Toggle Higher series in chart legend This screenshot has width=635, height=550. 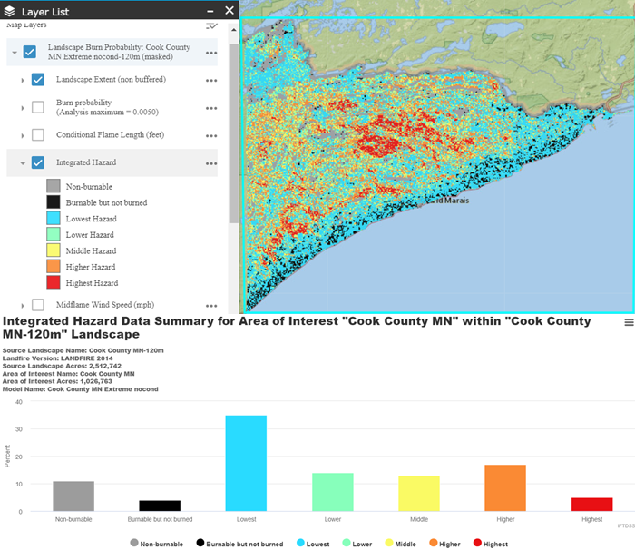coord(445,544)
